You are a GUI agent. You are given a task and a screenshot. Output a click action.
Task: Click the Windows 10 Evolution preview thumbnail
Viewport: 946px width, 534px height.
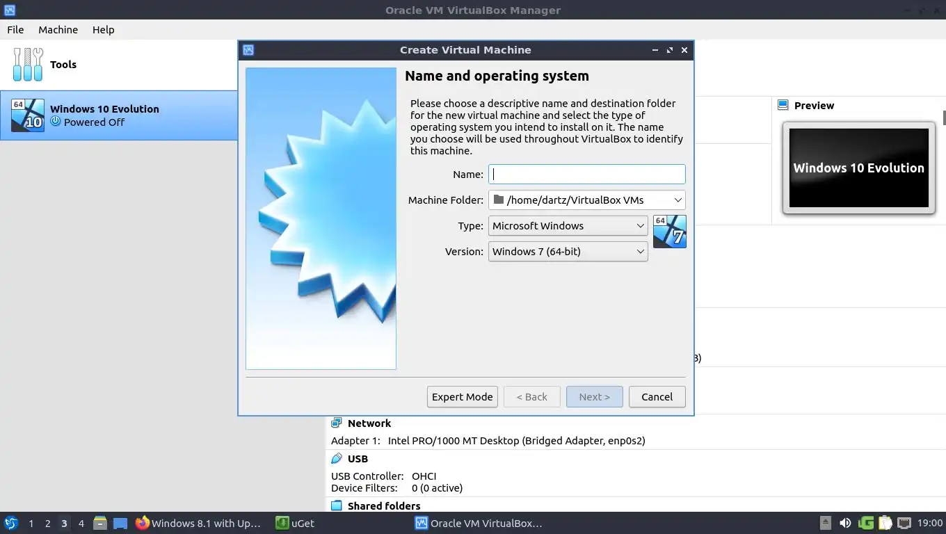(858, 168)
